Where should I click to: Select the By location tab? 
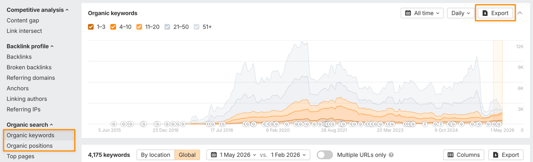(x=155, y=155)
